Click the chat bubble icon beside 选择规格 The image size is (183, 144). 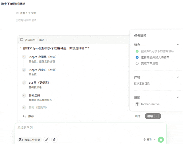click(x=22, y=40)
